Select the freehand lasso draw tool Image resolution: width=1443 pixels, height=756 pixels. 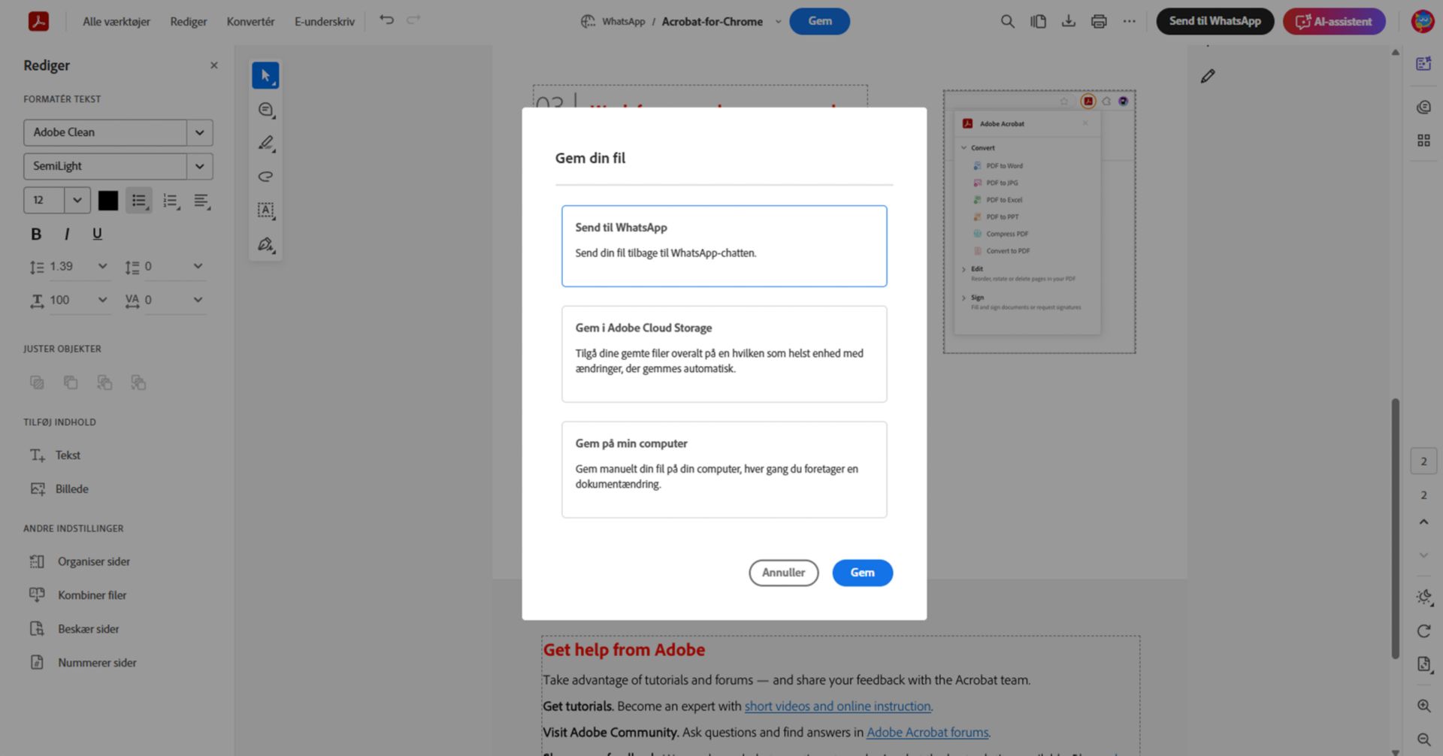point(265,177)
